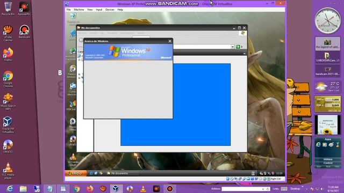Click the XP system tray clock showing 12:20

pos(279,173)
